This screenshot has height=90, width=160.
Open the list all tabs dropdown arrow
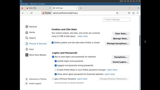[x=129, y=8]
